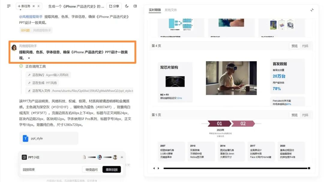
Task: Select last agent avatar in PPT小组
Action: click(x=115, y=157)
